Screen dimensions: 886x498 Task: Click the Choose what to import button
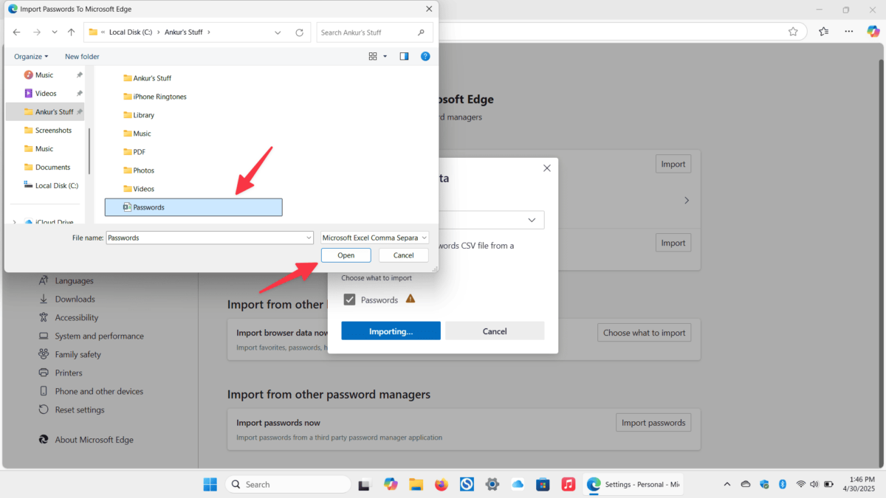(x=645, y=333)
